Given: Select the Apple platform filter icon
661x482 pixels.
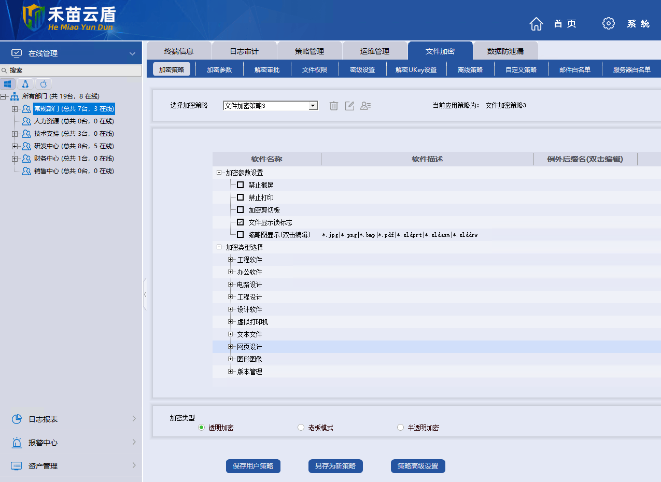Looking at the screenshot, I should [x=44, y=84].
